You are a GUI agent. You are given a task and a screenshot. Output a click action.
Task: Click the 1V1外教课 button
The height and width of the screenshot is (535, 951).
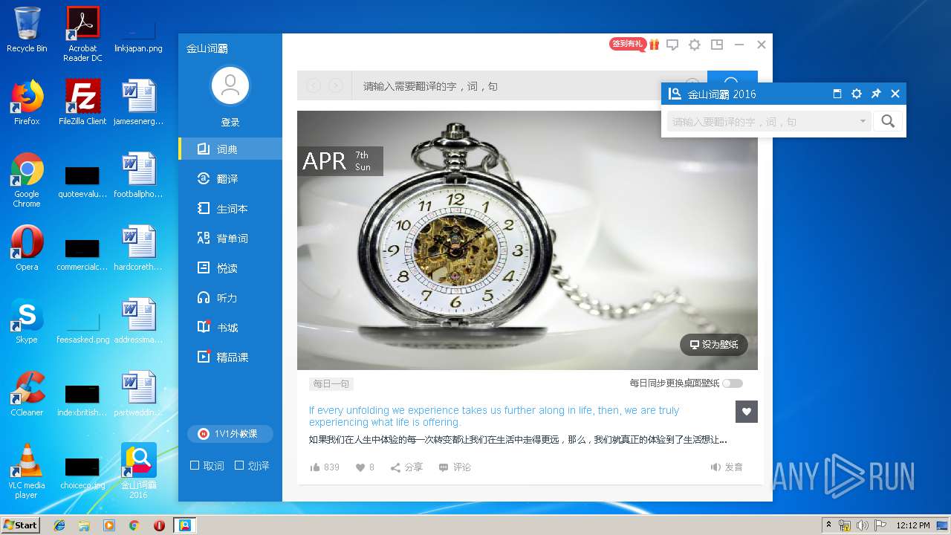tap(230, 434)
